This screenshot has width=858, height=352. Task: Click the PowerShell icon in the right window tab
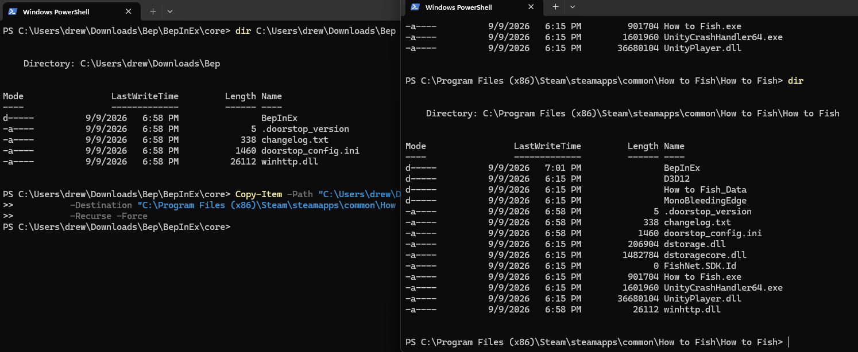click(415, 7)
